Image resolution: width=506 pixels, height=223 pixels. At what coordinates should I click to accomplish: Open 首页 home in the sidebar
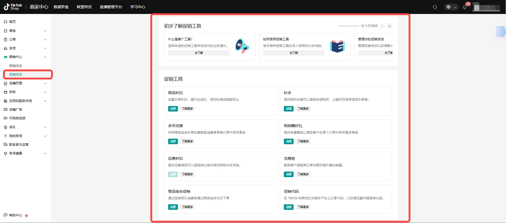point(12,22)
